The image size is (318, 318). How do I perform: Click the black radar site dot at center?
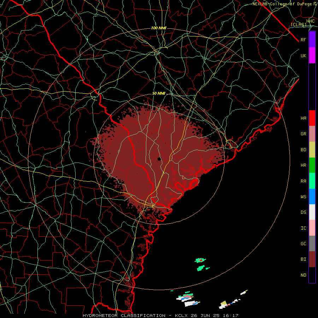[x=159, y=159]
